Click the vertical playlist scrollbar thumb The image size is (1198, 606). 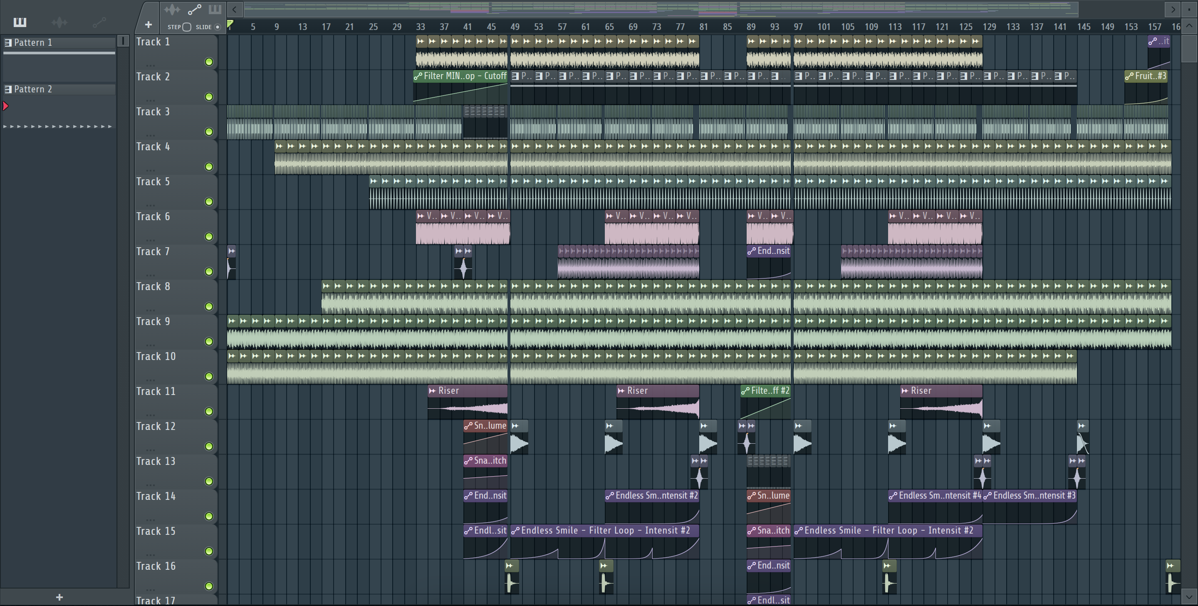click(x=1189, y=48)
